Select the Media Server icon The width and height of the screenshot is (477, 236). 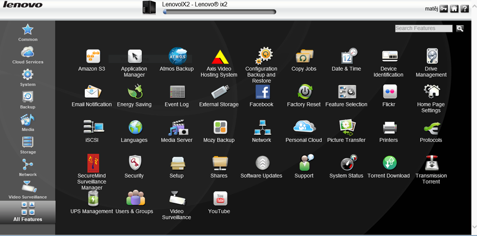pos(177,128)
